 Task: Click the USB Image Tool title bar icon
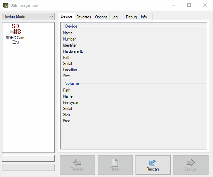coord(6,5)
